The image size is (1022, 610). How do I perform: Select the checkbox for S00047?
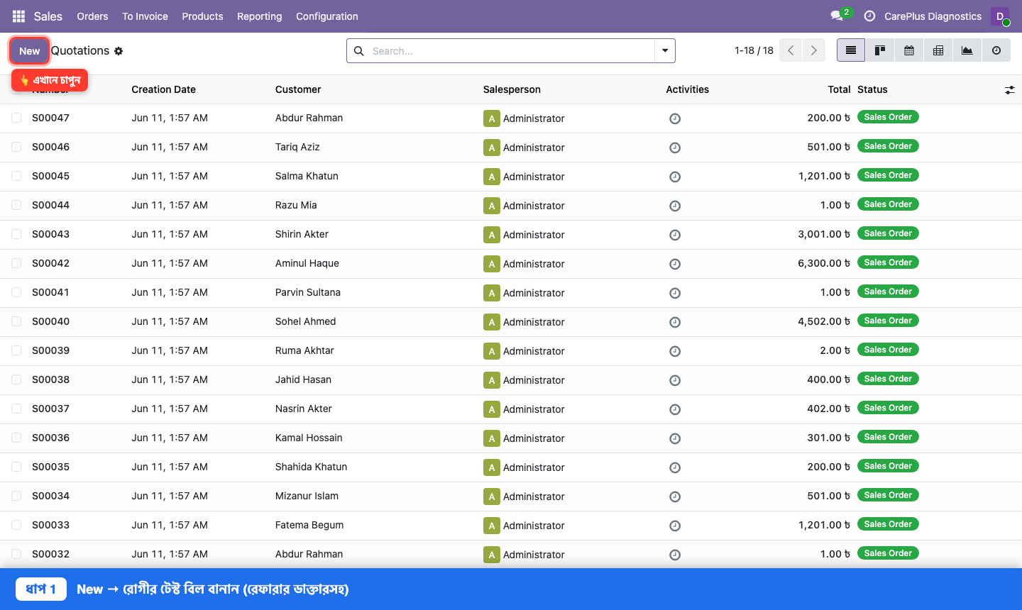pos(16,118)
